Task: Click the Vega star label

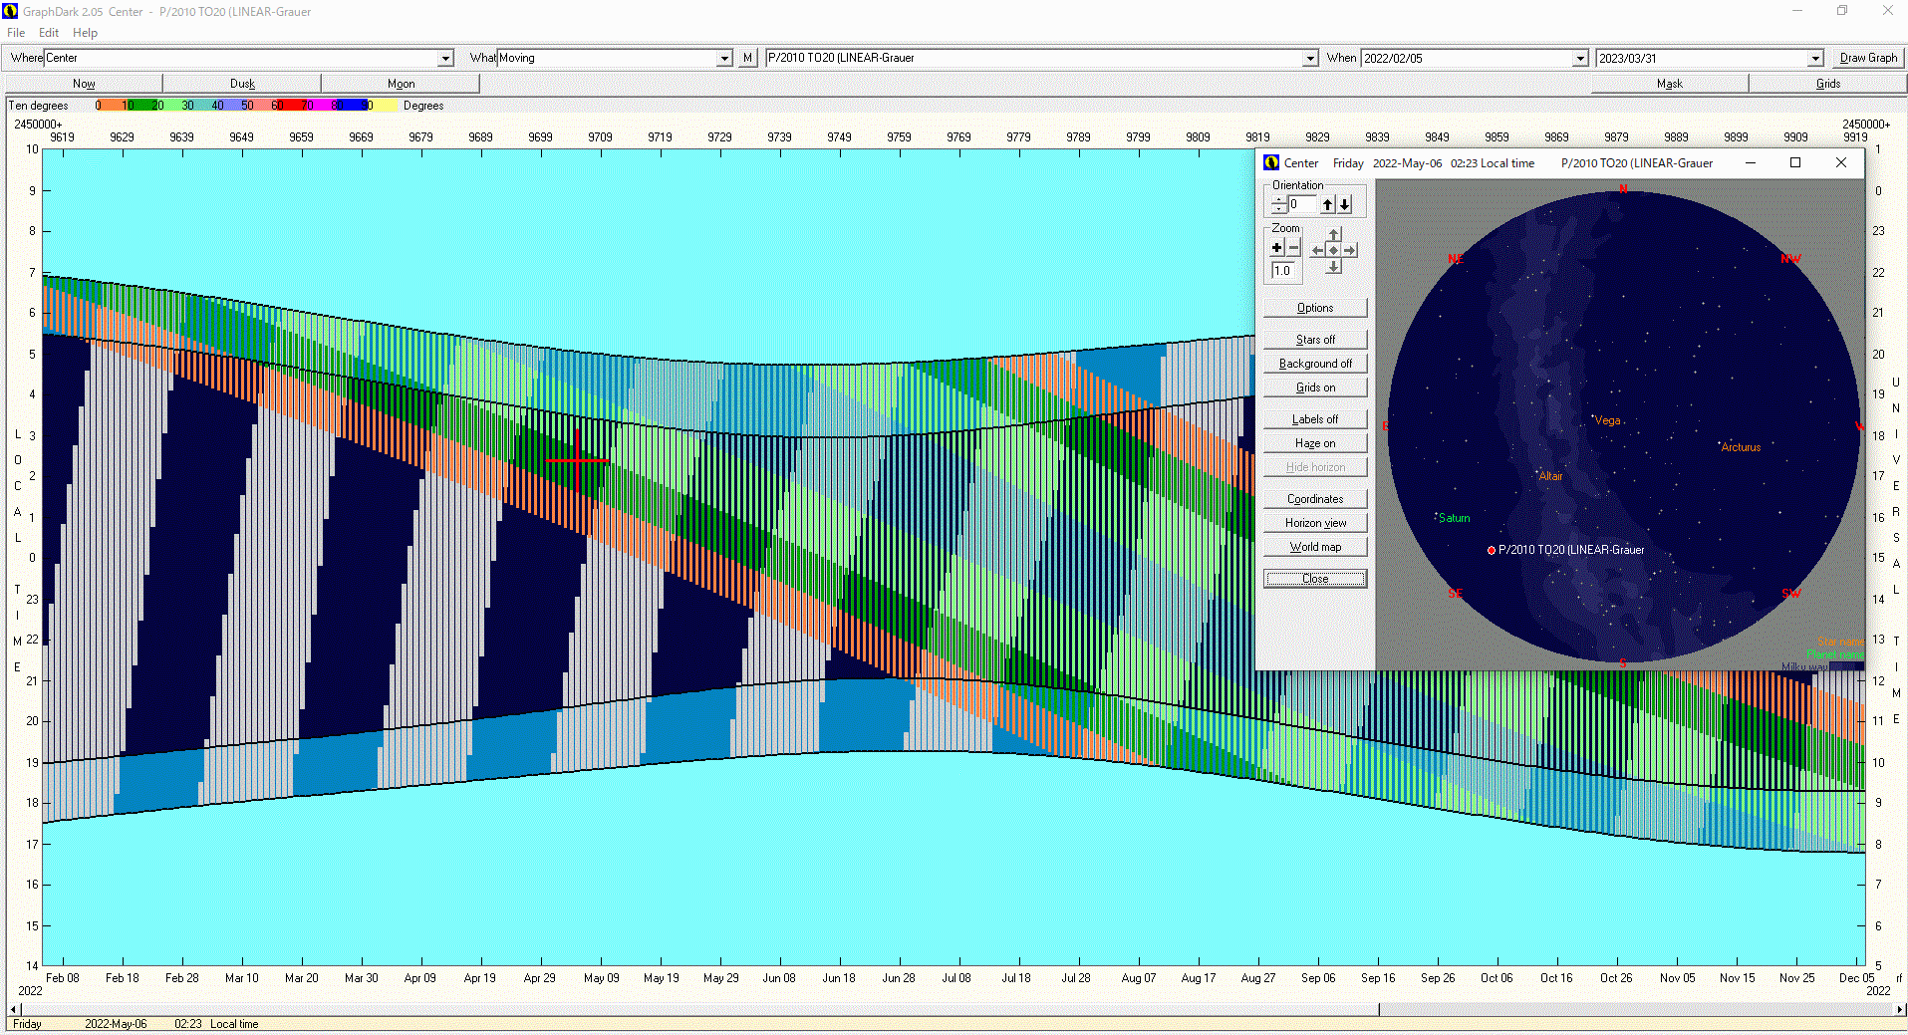Action: (1607, 420)
